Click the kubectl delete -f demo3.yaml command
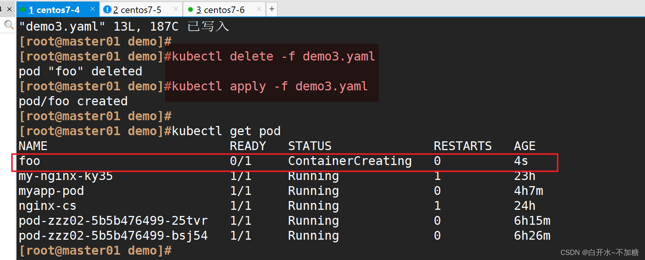The height and width of the screenshot is (260, 645). 273,56
